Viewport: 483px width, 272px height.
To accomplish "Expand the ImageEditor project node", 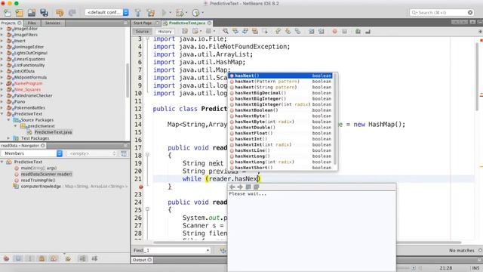I will coord(2,29).
